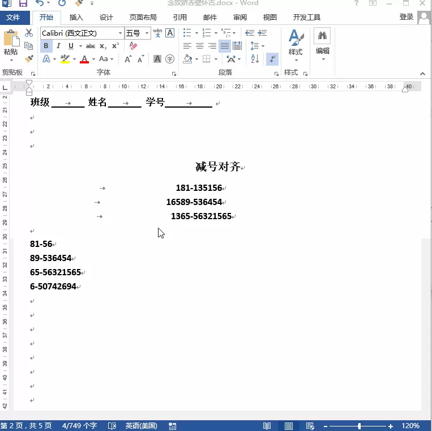This screenshot has width=432, height=431.
Task: Apply character shading gray A icon
Action: [x=157, y=59]
